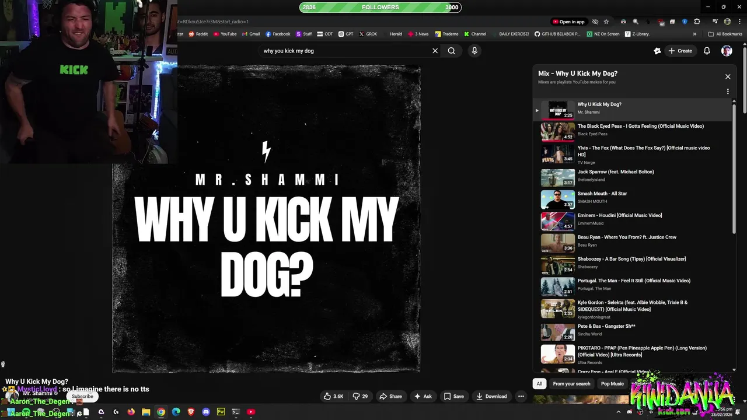Open the Ask AI button
The height and width of the screenshot is (420, 747).
pyautogui.click(x=423, y=396)
